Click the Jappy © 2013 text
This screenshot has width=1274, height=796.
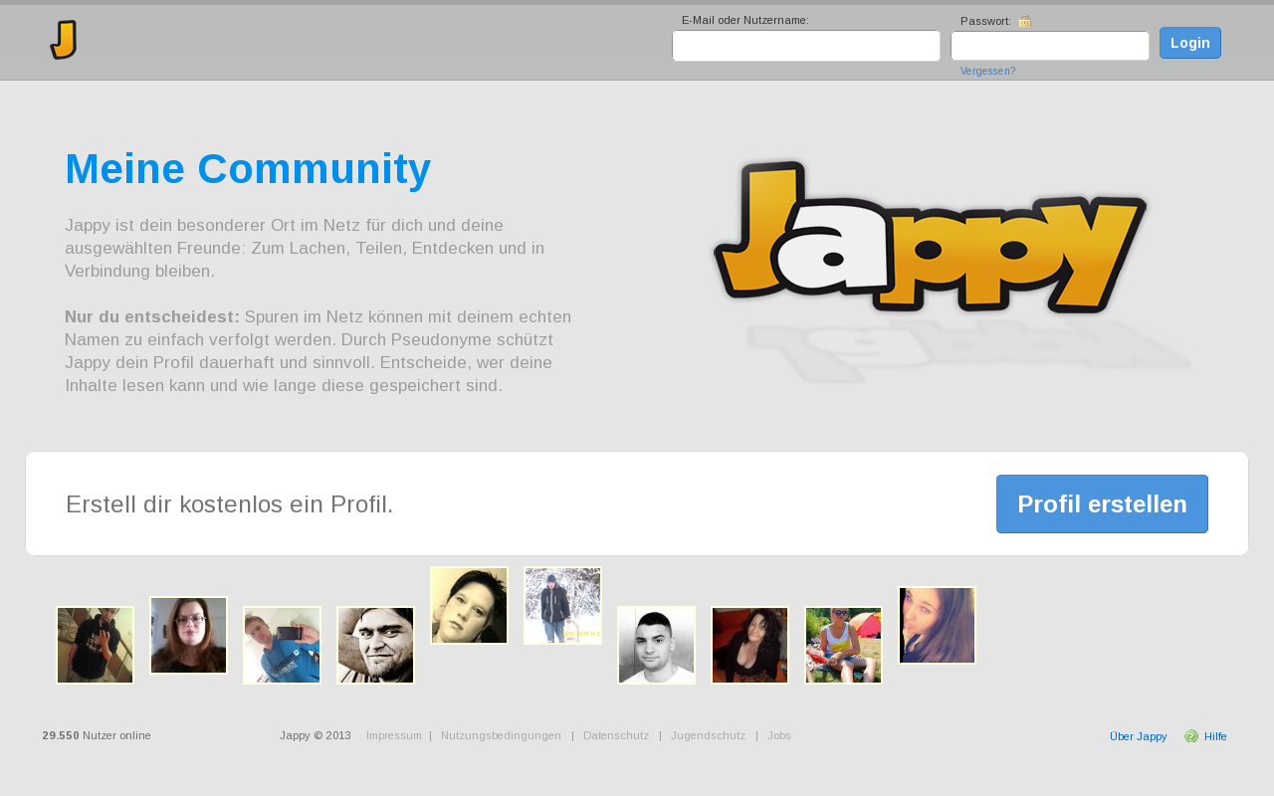point(316,735)
